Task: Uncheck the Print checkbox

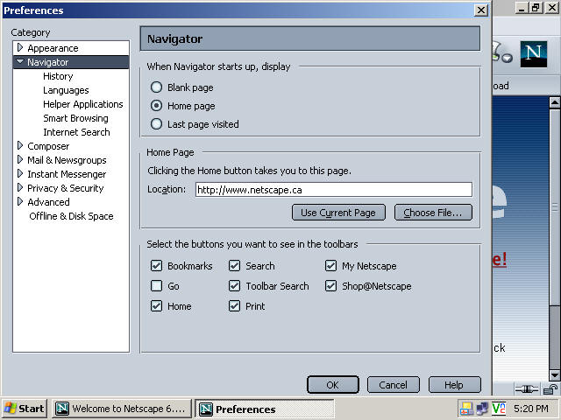Action: tap(234, 306)
